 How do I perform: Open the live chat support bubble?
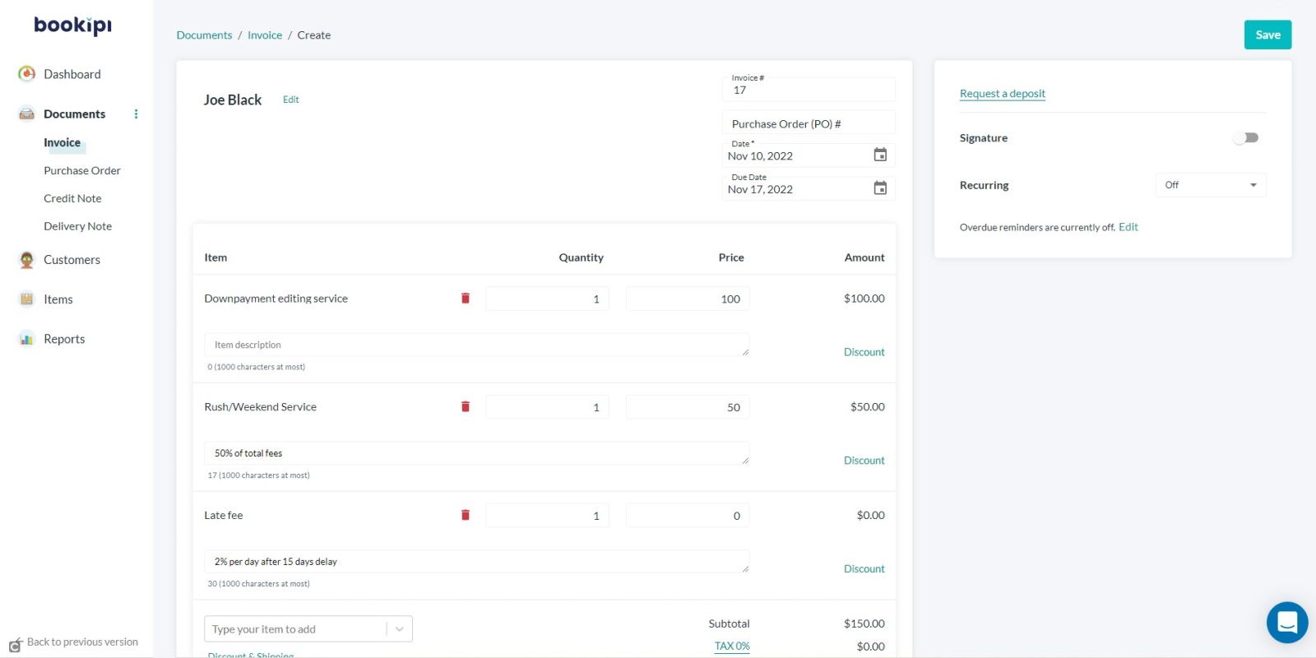1286,623
